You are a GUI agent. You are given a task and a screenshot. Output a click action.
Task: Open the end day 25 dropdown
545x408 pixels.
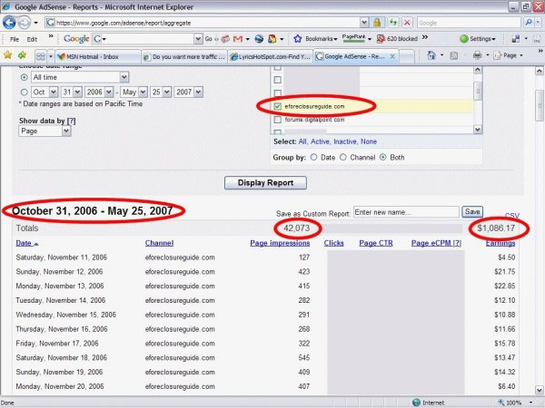[x=167, y=92]
